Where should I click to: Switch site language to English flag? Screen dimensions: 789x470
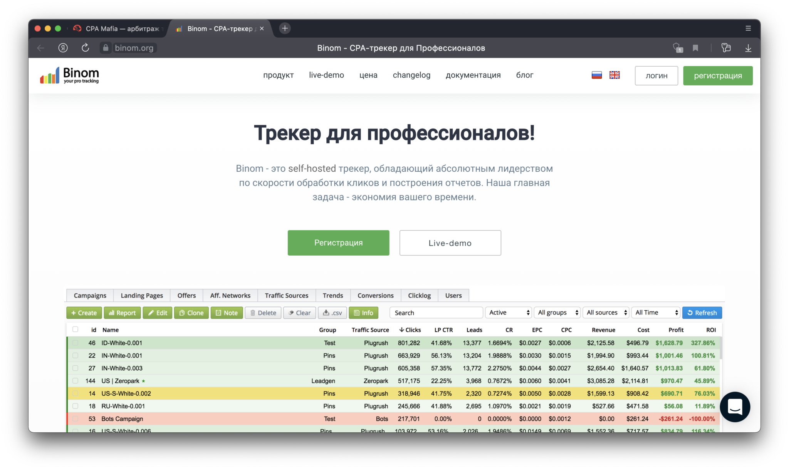(x=614, y=75)
